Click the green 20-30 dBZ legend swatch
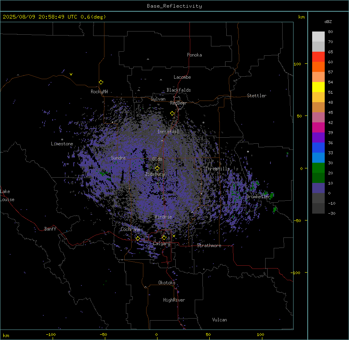The image size is (349, 340). 318,168
